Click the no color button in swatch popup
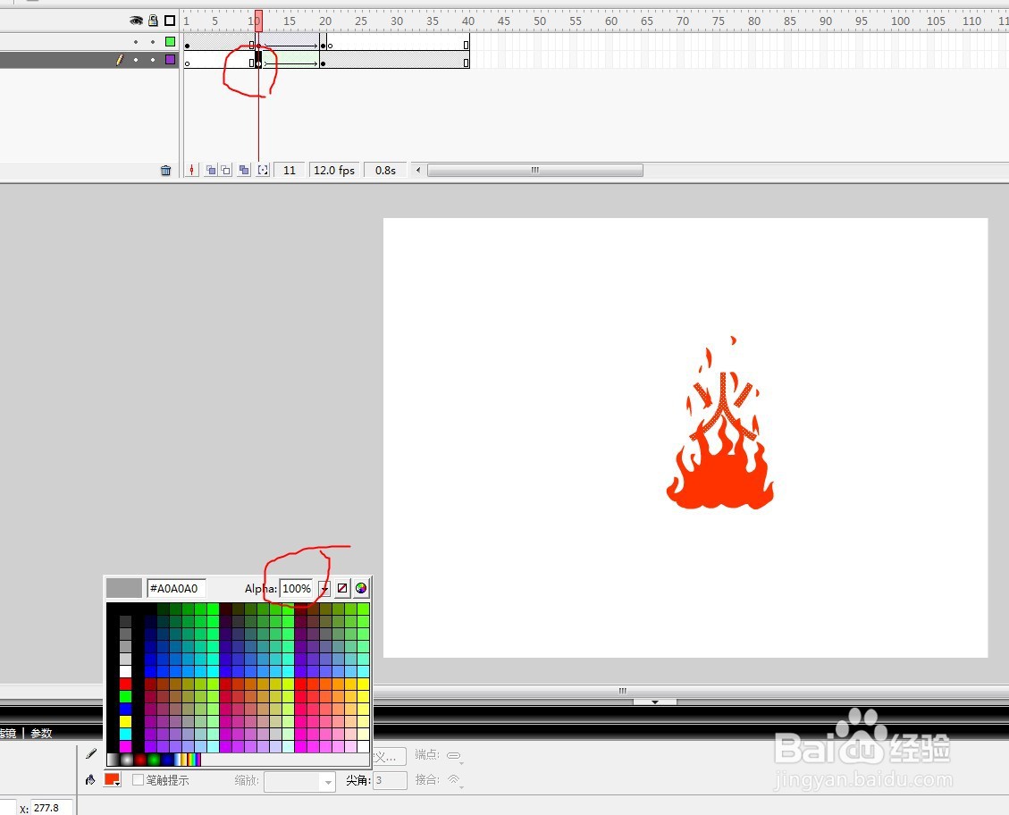This screenshot has width=1009, height=815. pyautogui.click(x=342, y=588)
